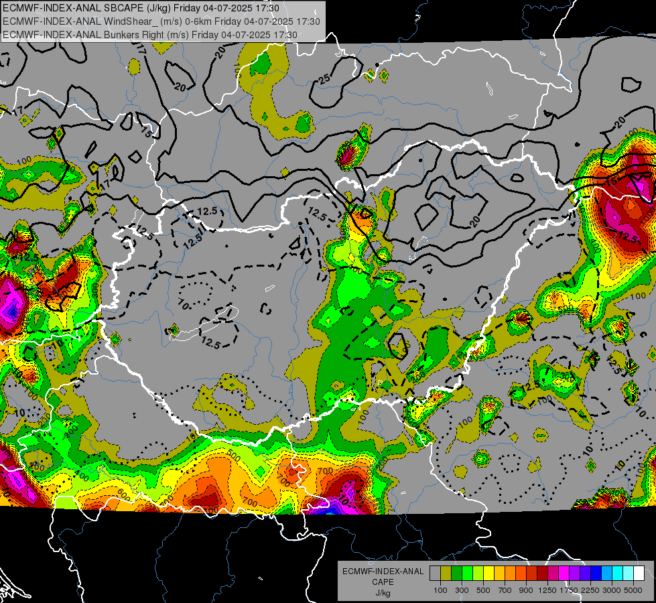The image size is (656, 603).
Task: Click the 1750 legend value
Action: [569, 590]
